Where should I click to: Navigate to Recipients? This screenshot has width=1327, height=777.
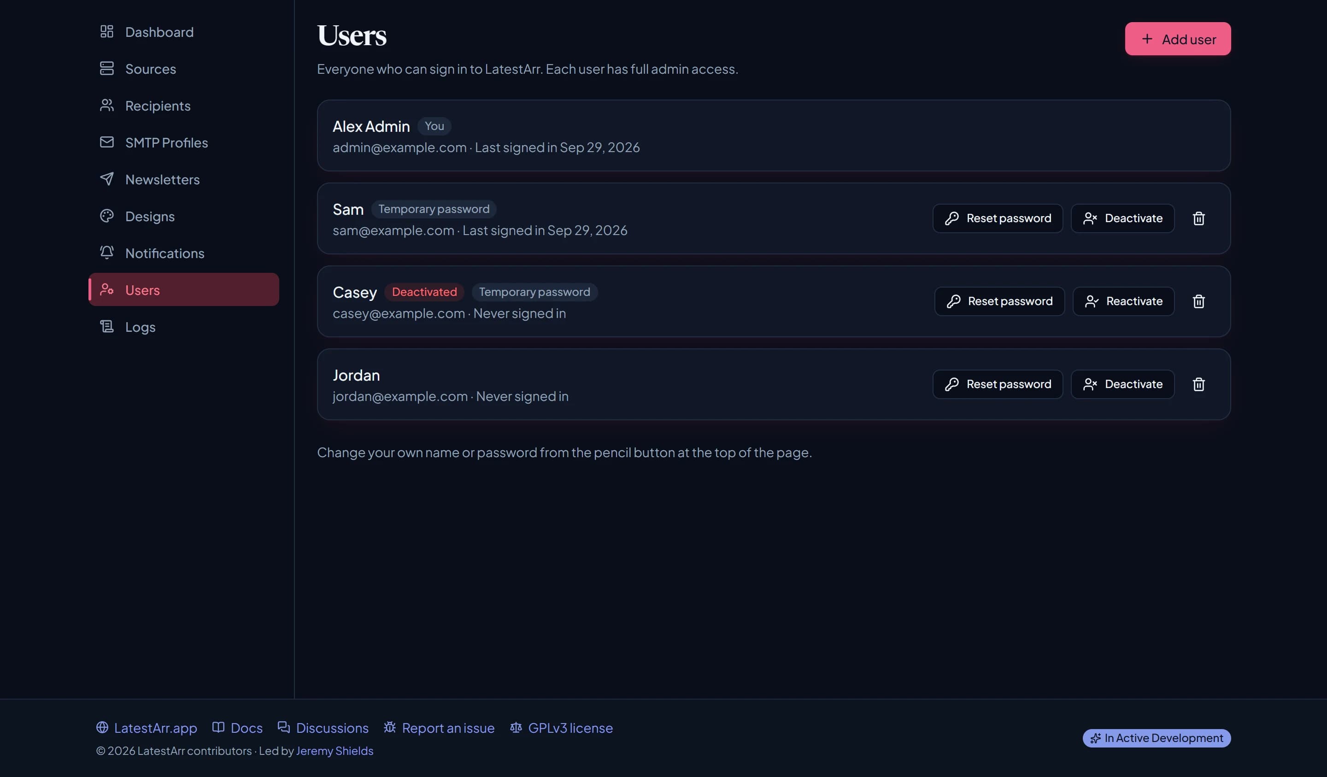point(184,106)
